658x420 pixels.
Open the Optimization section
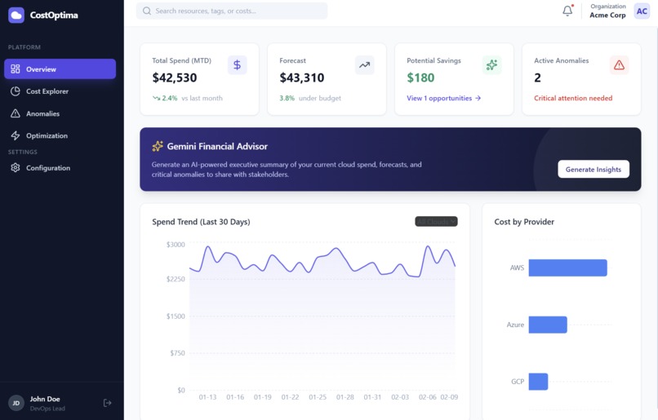tap(60, 135)
